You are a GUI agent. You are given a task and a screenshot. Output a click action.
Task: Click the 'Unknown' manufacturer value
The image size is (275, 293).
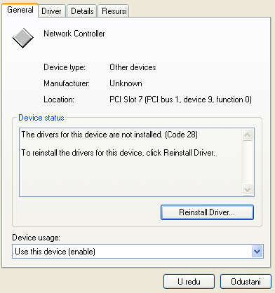click(x=126, y=83)
